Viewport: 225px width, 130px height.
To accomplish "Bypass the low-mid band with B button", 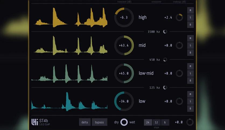I will 191,80.
